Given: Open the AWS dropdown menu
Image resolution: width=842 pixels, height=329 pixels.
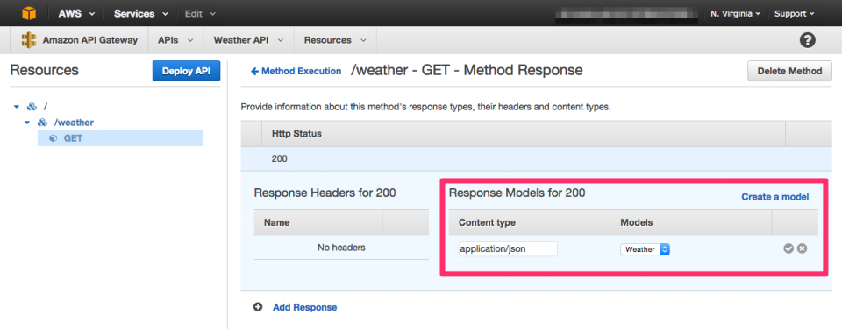Looking at the screenshot, I should coord(76,13).
